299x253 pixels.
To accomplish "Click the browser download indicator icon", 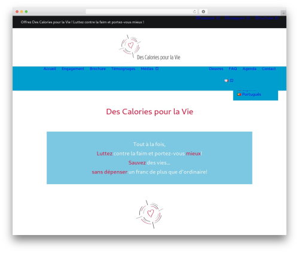I will click(x=203, y=11).
